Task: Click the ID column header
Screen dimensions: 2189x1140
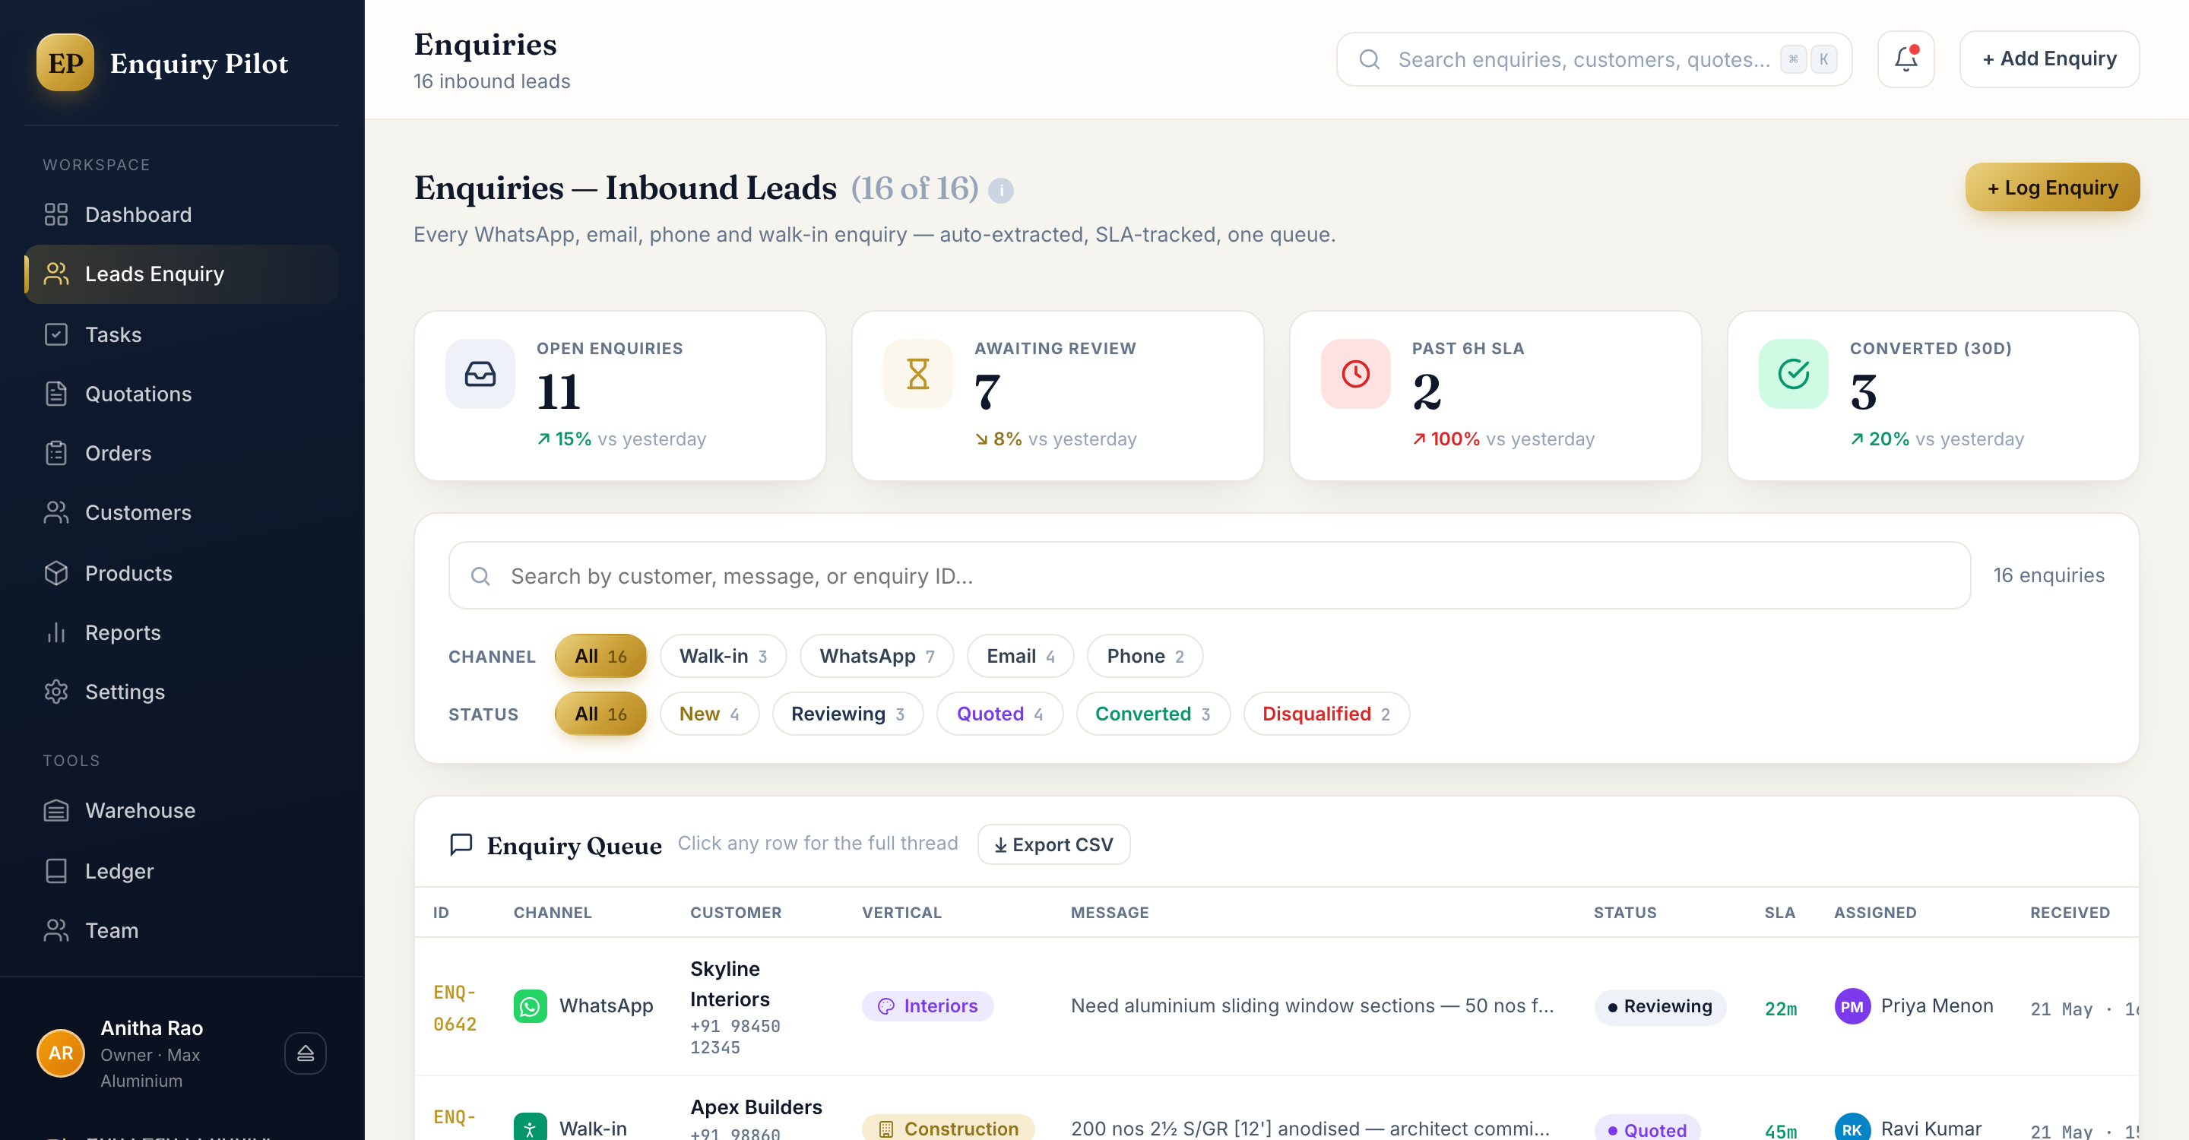Action: pos(440,912)
